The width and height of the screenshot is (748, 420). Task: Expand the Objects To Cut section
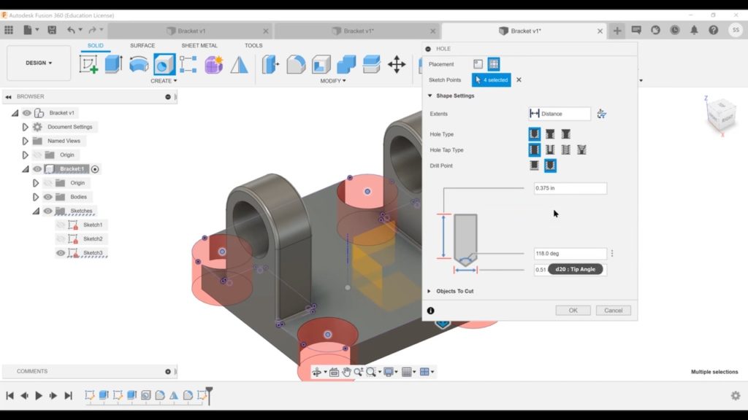click(x=430, y=291)
